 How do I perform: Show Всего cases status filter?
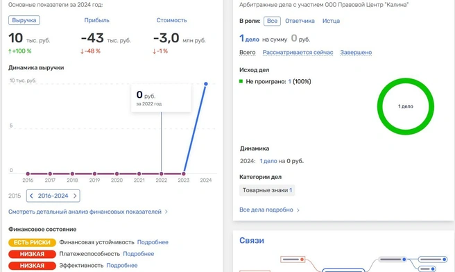tap(247, 53)
